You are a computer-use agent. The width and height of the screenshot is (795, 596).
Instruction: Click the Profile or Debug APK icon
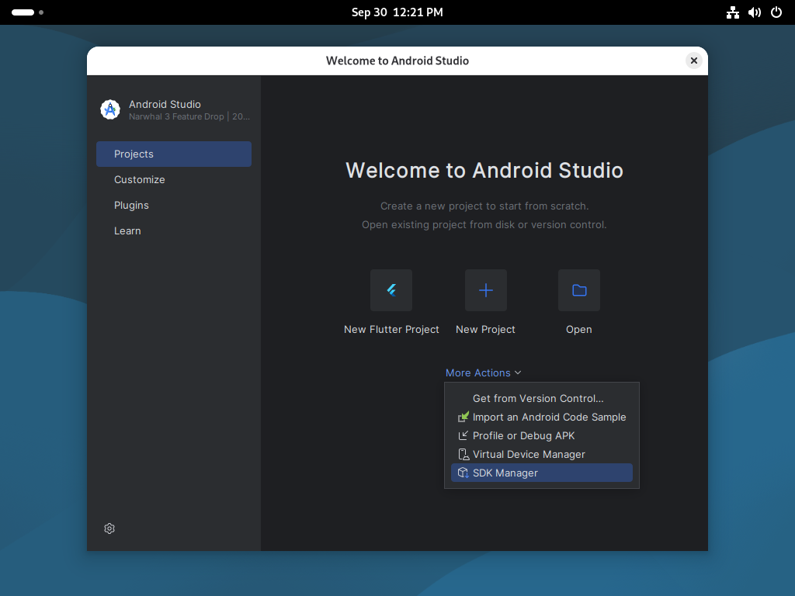coord(463,435)
